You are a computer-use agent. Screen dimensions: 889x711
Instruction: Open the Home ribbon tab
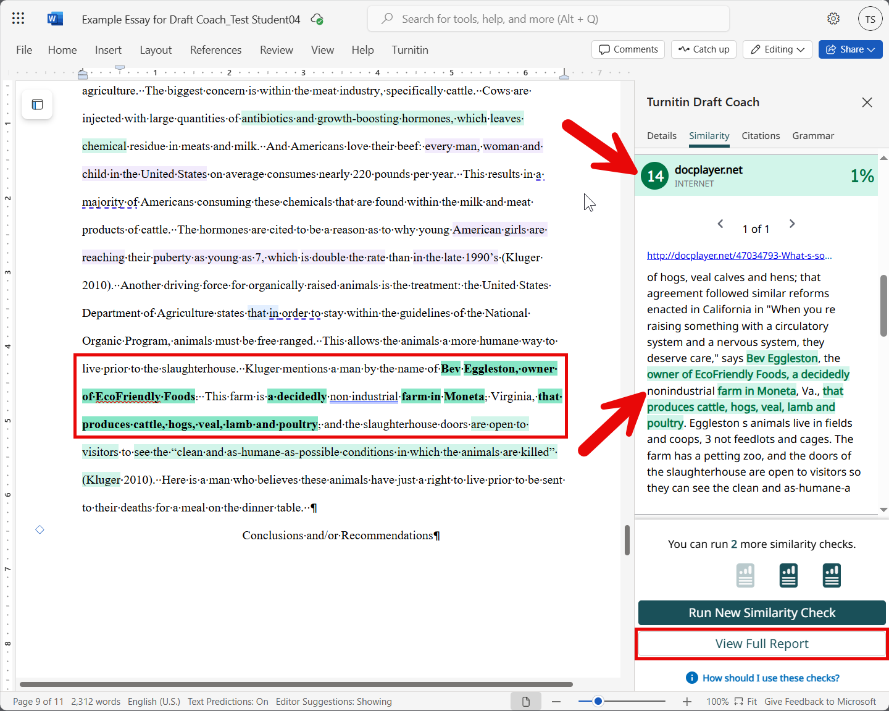[62, 50]
